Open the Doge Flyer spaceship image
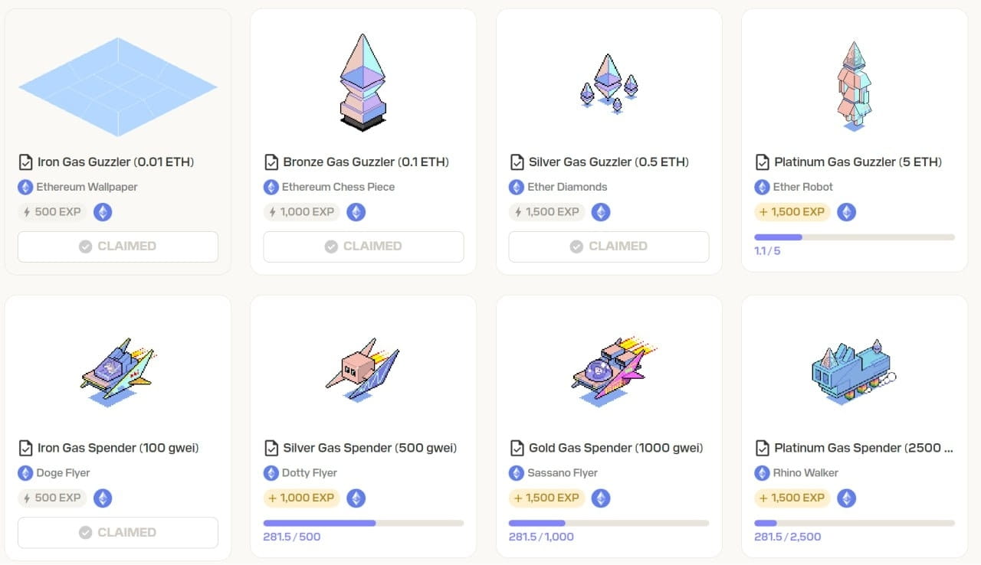The image size is (981, 565). coord(118,372)
